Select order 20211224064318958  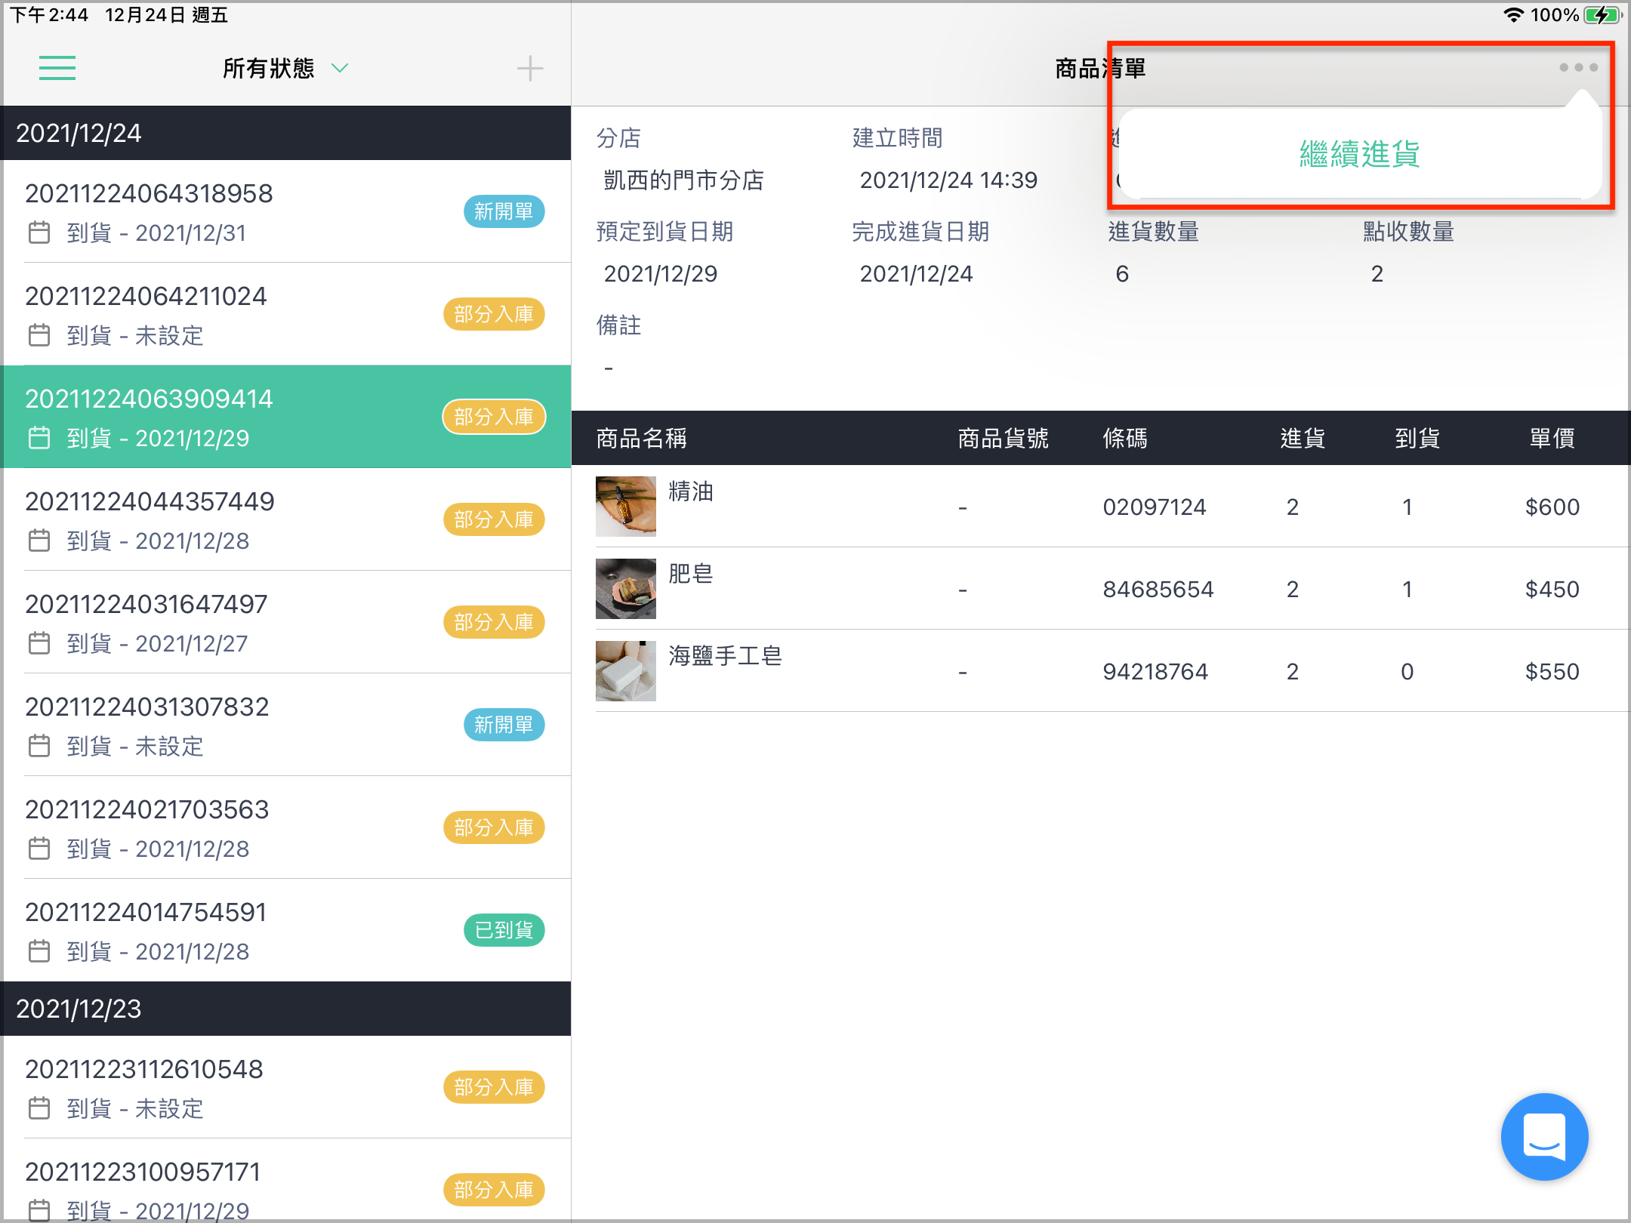pos(287,211)
